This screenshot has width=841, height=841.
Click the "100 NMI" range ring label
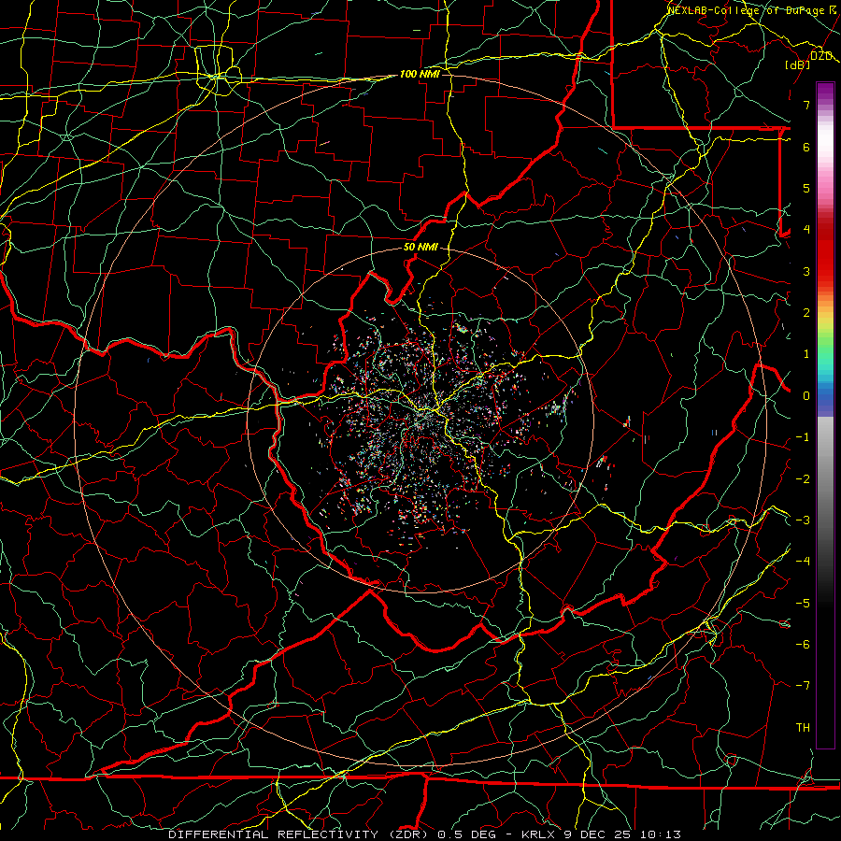click(x=420, y=74)
